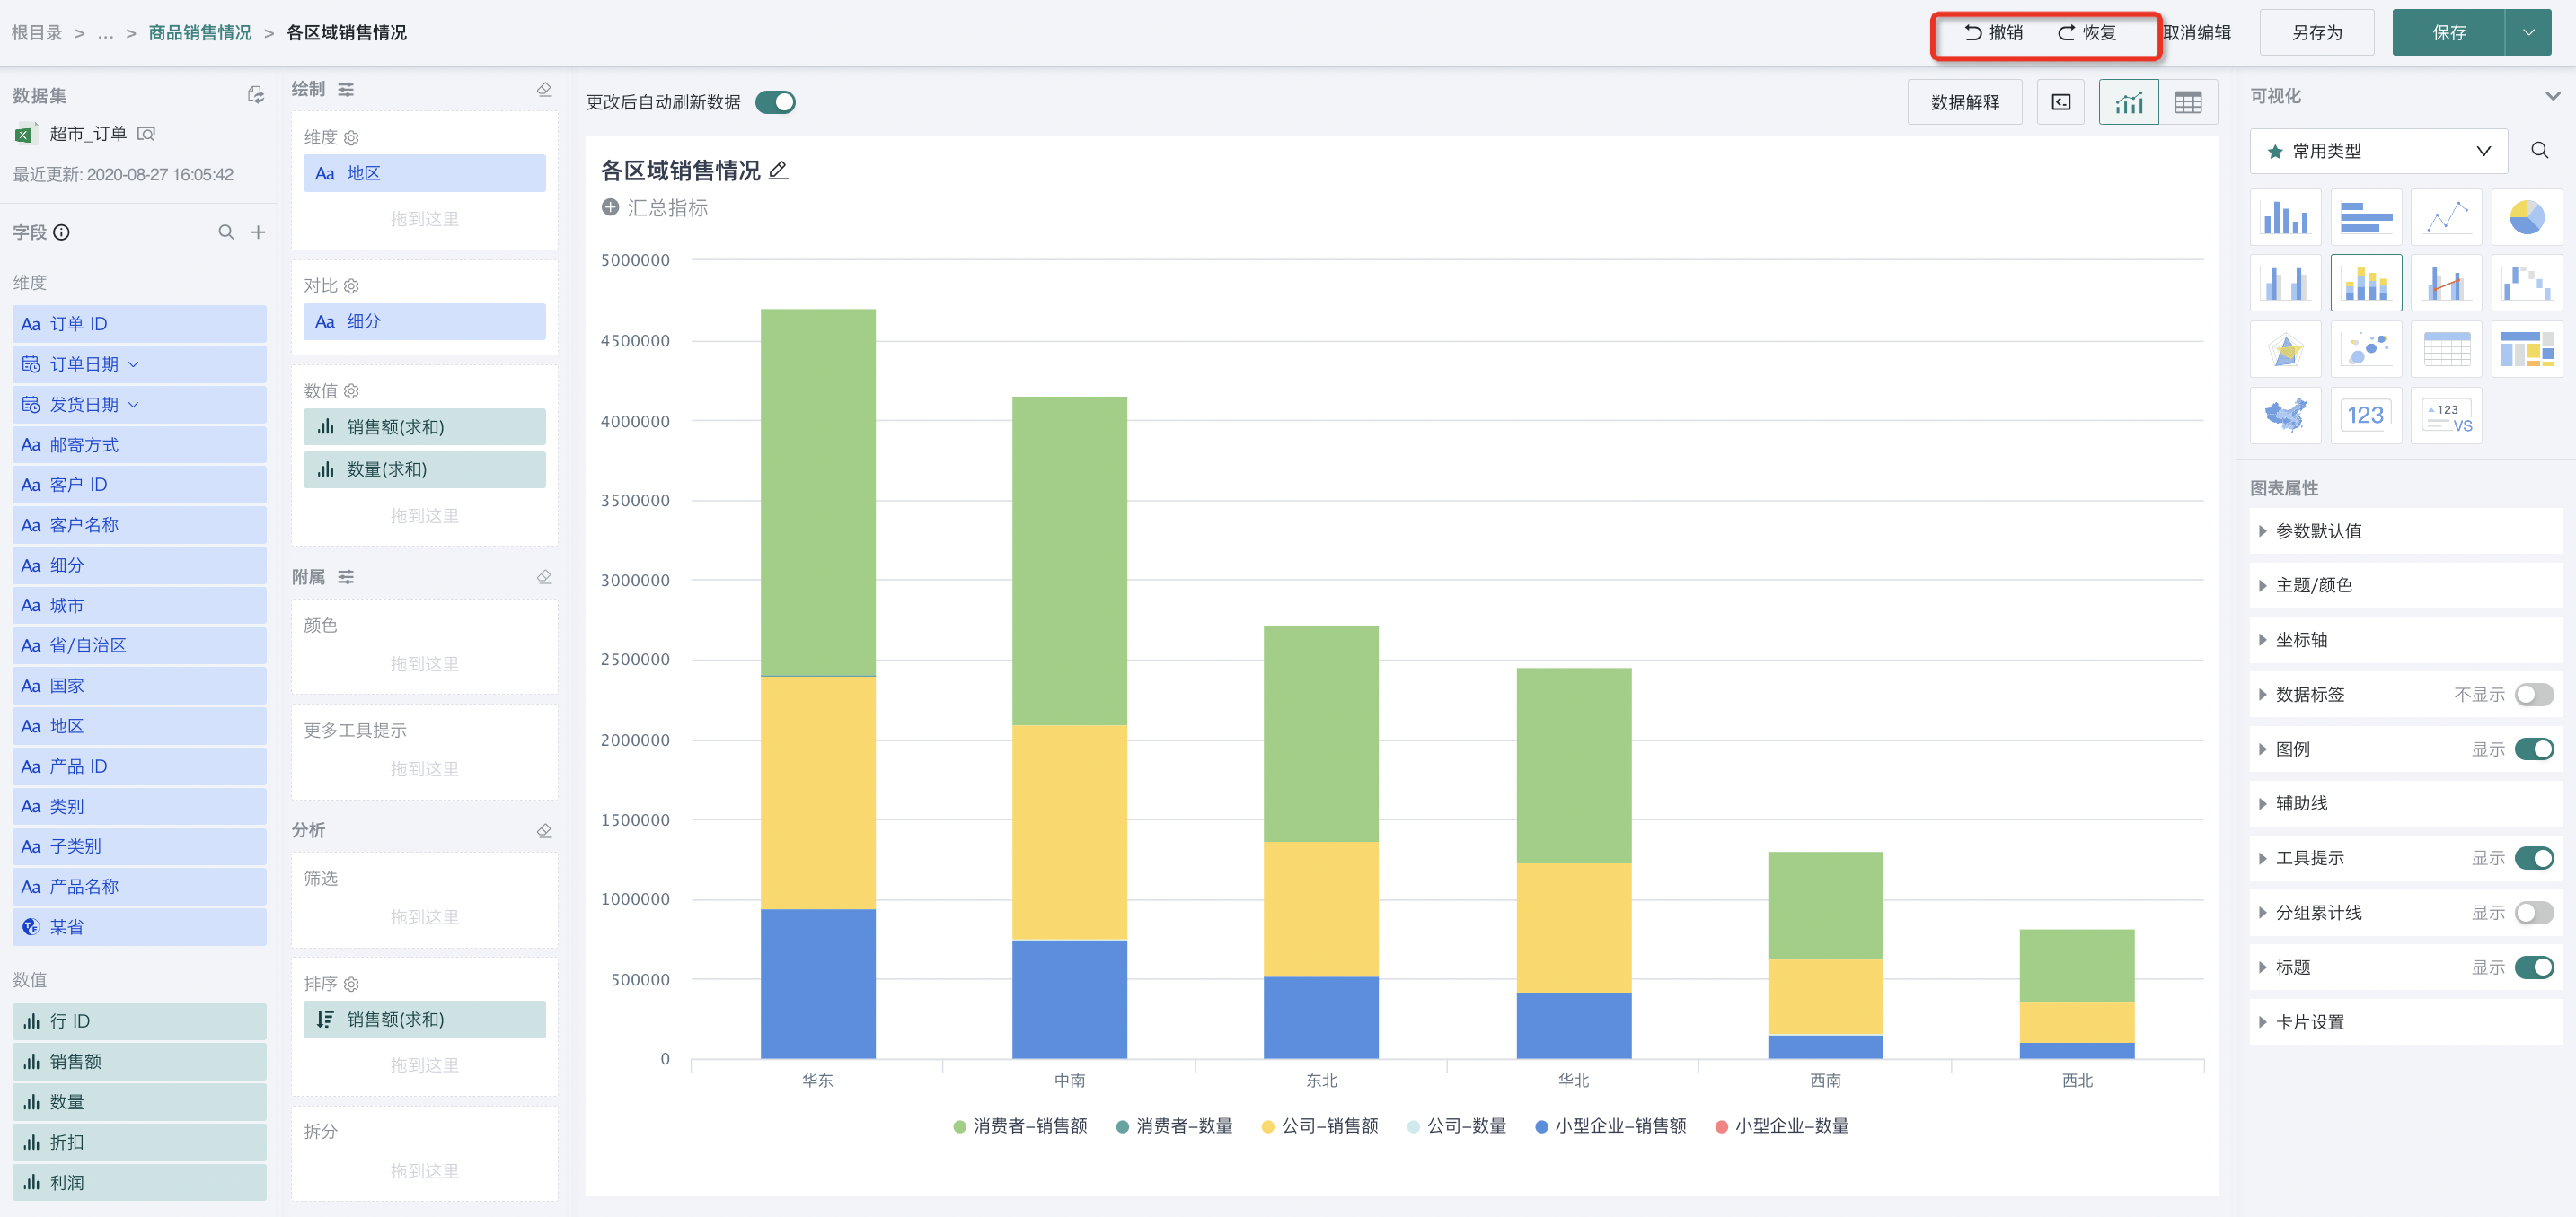Screen dimensions: 2576x1217
Task: Add a 汇总指标 summary metric
Action: (x=655, y=208)
